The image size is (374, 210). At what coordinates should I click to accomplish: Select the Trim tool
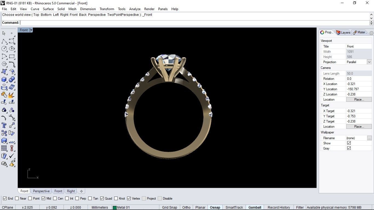click(4, 102)
